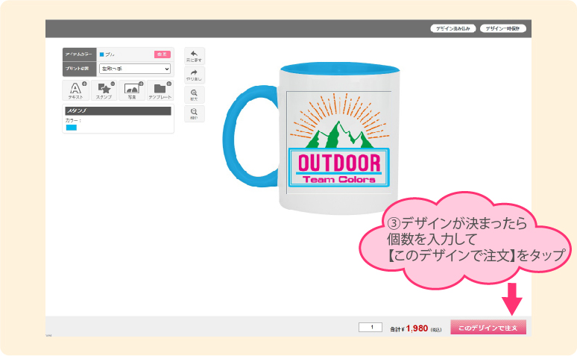Open the スタンプ (stamp) tool
Screen dimensions: 577x356
pyautogui.click(x=104, y=91)
